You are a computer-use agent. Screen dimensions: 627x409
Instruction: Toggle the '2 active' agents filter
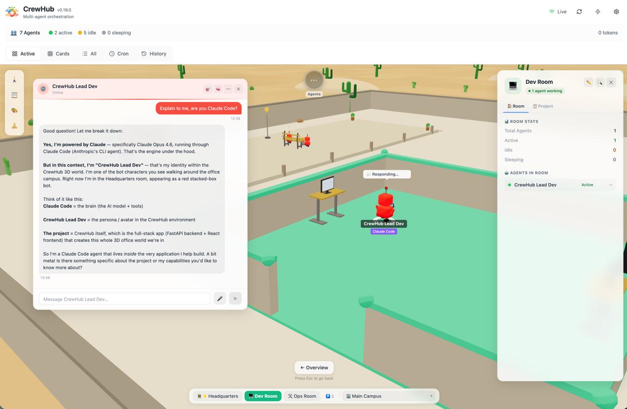coord(60,33)
